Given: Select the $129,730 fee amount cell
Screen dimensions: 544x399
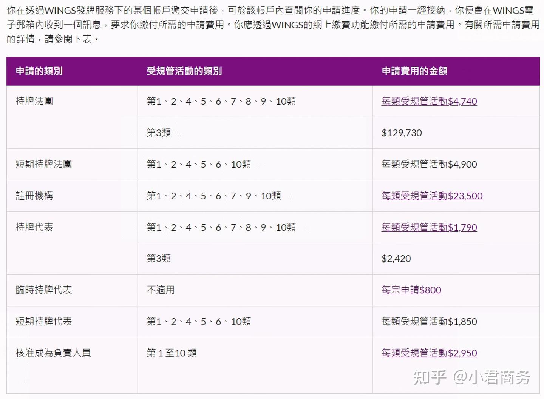Looking at the screenshot, I should point(401,133).
